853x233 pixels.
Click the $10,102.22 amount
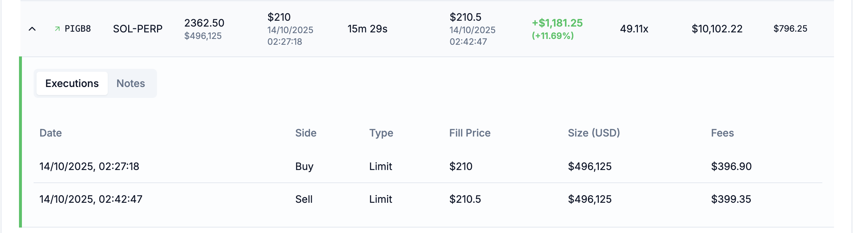[717, 29]
